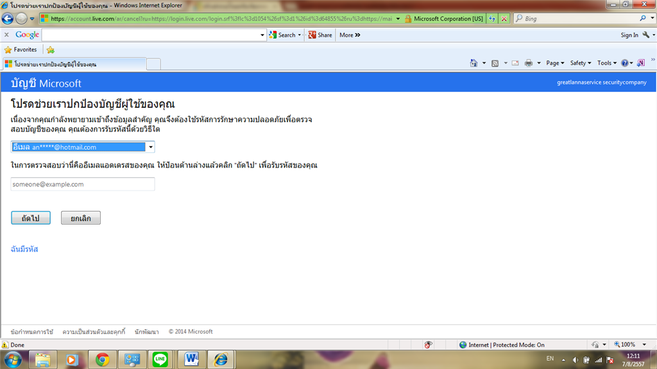
Task: Open LINE app from taskbar
Action: tap(160, 360)
